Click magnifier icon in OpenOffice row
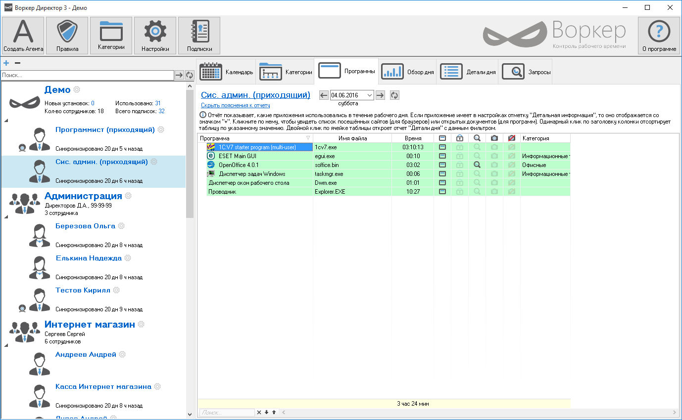This screenshot has width=682, height=420. coord(477,165)
